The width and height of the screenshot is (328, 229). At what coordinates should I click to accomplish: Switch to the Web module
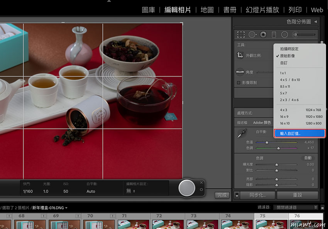[x=317, y=10]
